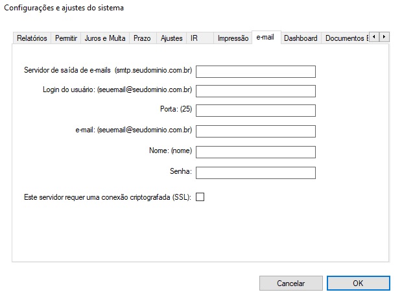The image size is (402, 301).
Task: Click the Cancelar button
Action: (291, 283)
